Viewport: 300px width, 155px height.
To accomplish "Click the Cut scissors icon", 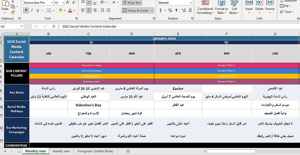I will click(13, 1).
